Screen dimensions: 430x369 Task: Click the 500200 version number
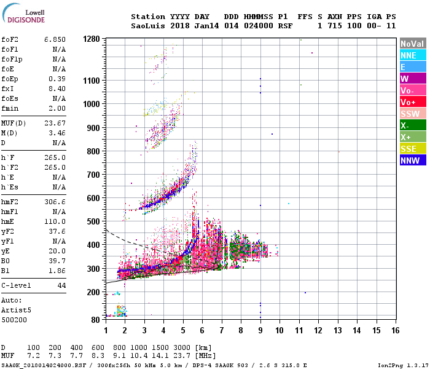(14, 320)
